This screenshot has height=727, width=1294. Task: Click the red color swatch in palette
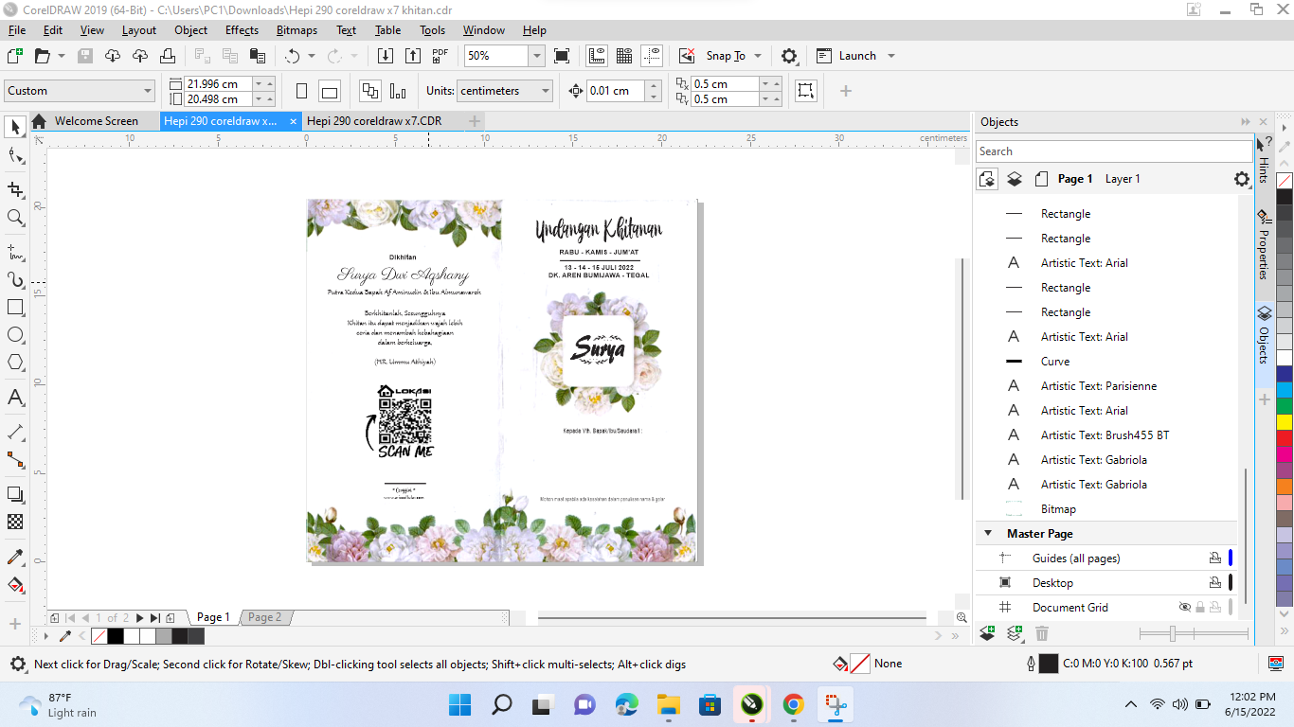pos(1285,438)
